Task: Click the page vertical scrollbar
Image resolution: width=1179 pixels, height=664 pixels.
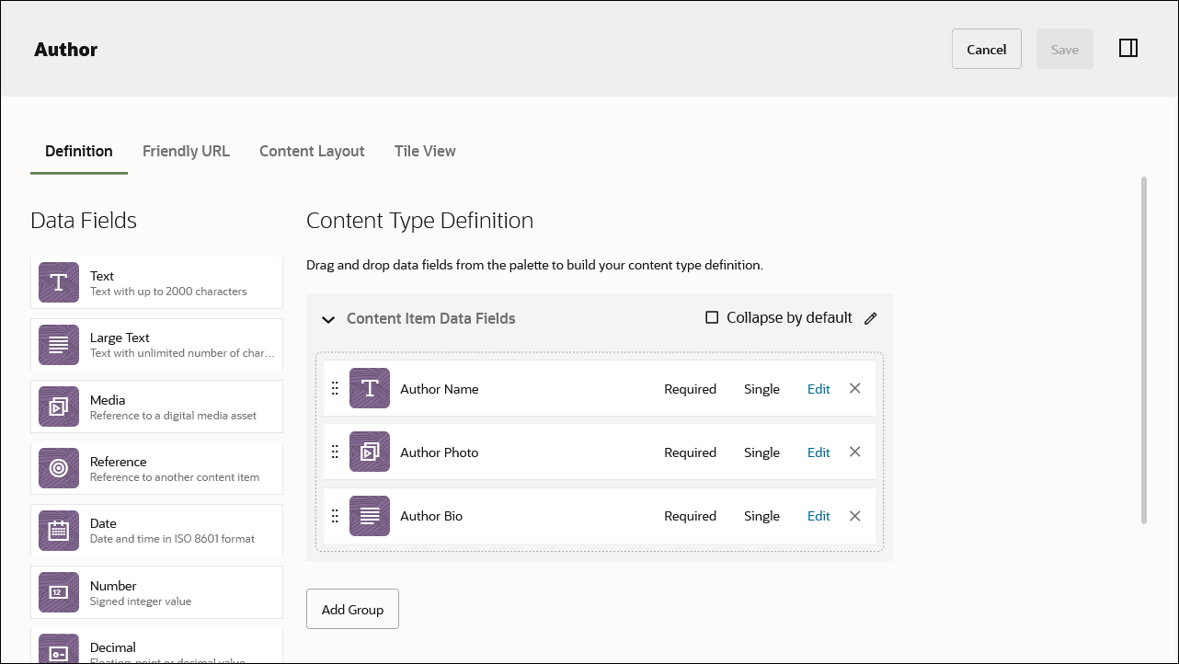Action: [x=1144, y=349]
